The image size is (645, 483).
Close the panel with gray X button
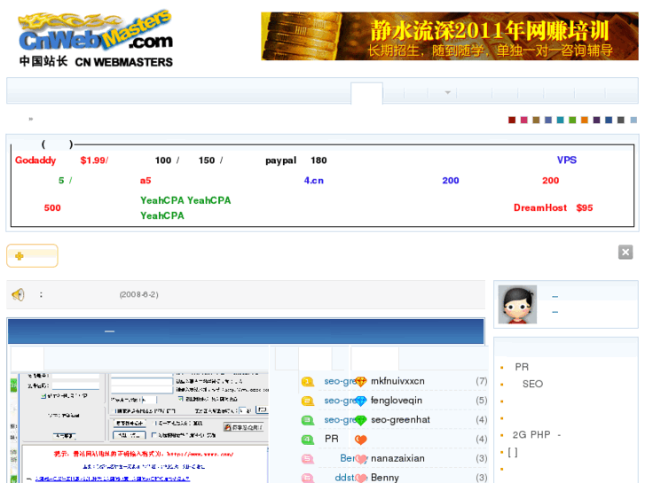click(625, 252)
